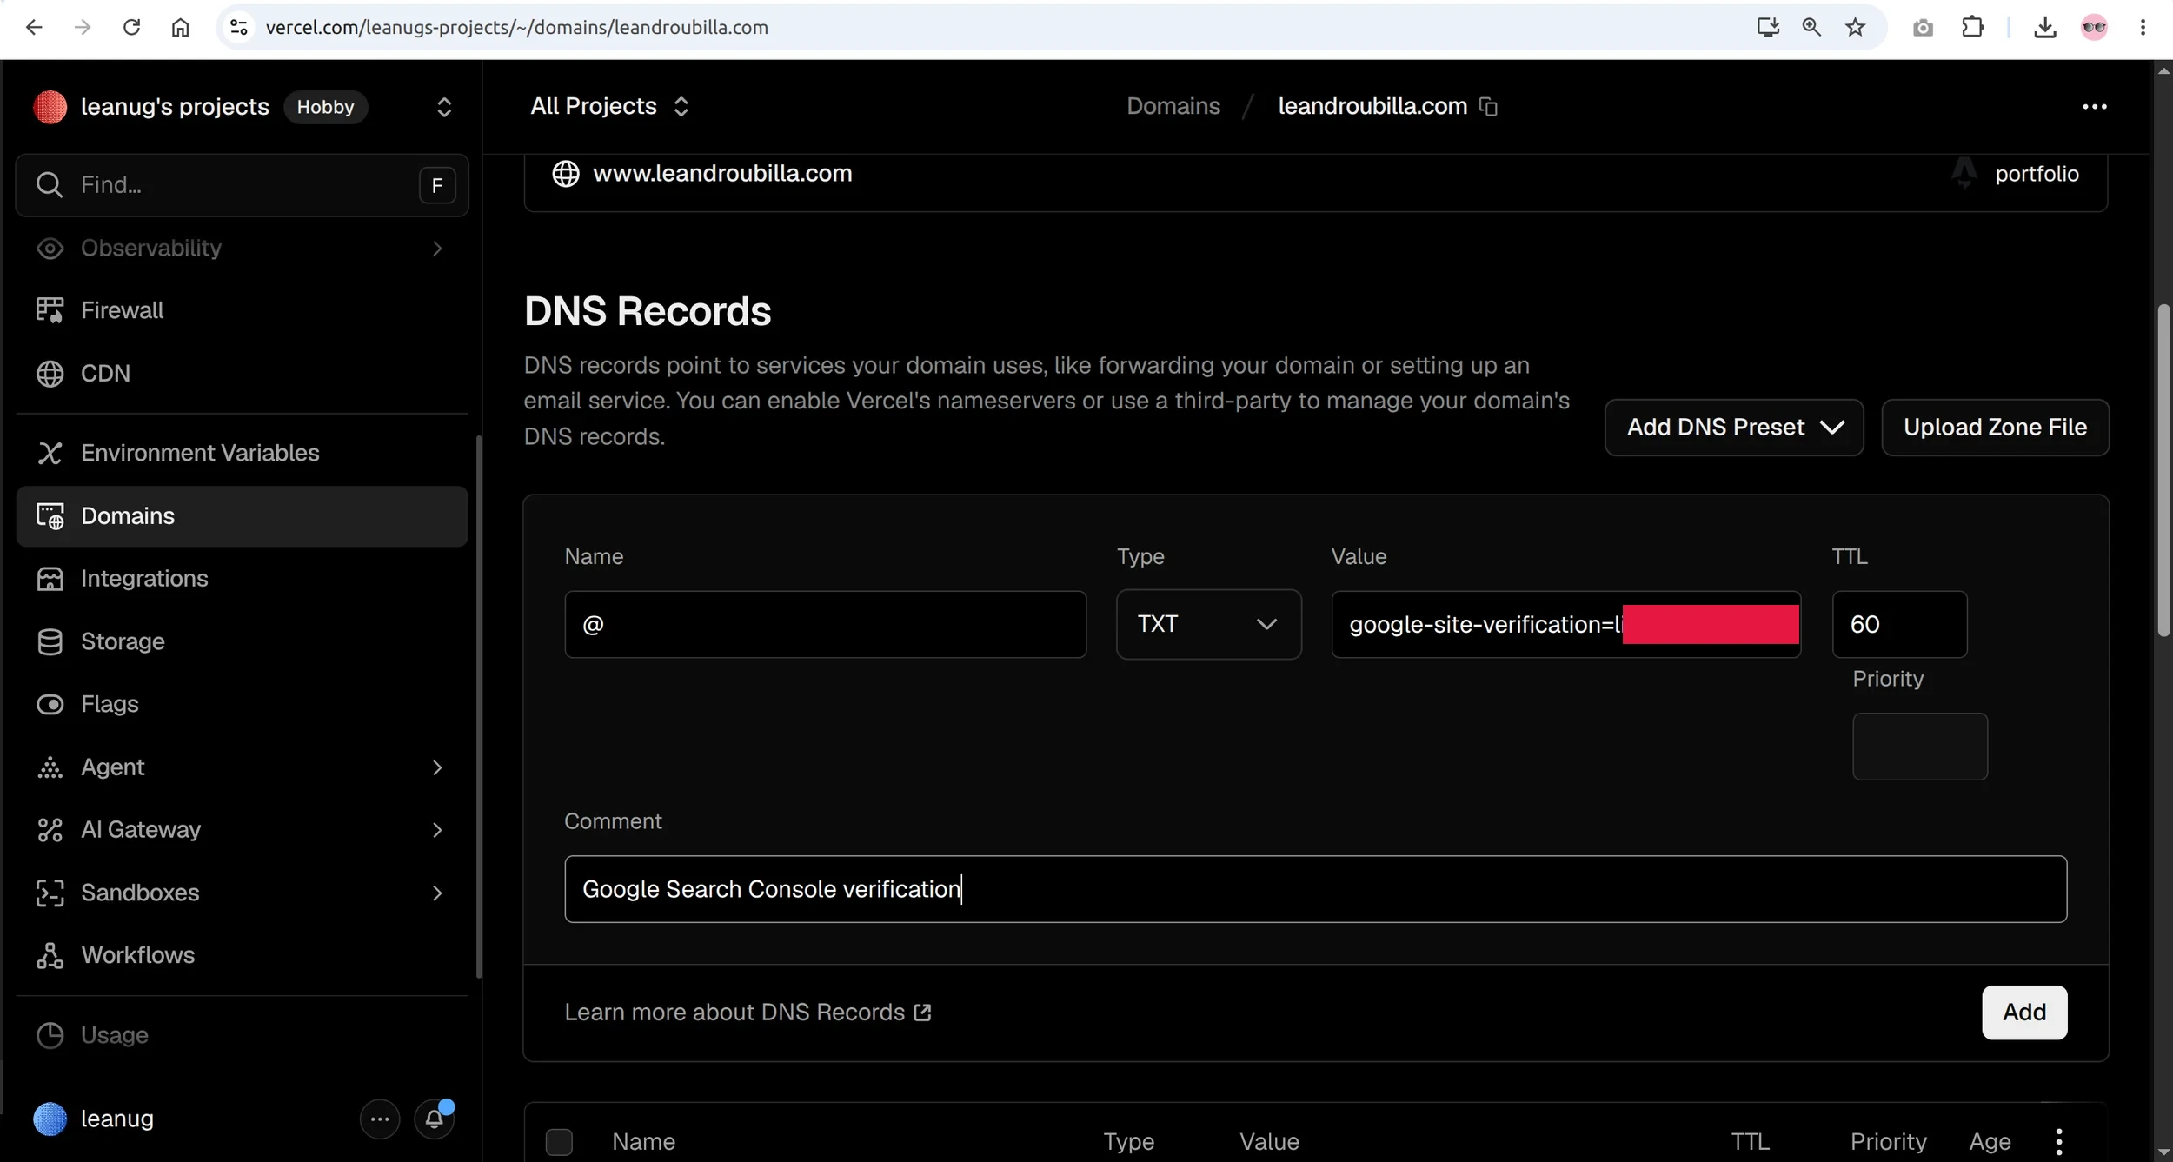Screen dimensions: 2173x1162
Task: Bookmark this page with the star
Action: pyautogui.click(x=1855, y=27)
